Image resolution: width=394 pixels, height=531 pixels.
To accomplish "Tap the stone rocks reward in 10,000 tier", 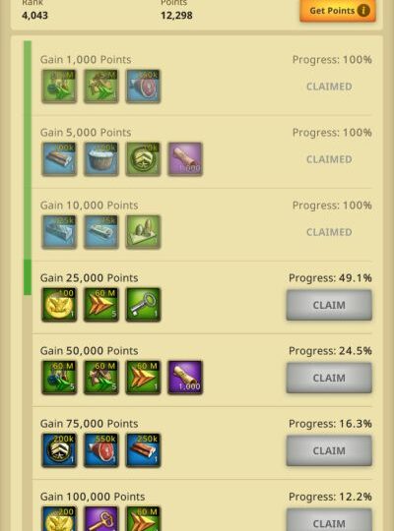I will pos(143,232).
